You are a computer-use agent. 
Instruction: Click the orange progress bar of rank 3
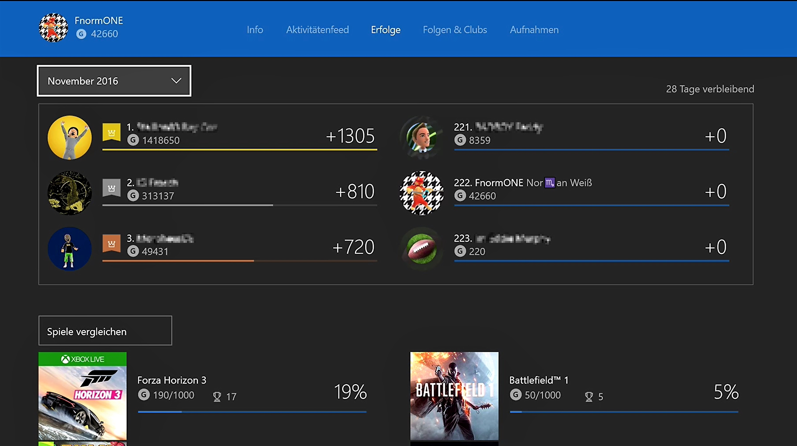pyautogui.click(x=240, y=261)
